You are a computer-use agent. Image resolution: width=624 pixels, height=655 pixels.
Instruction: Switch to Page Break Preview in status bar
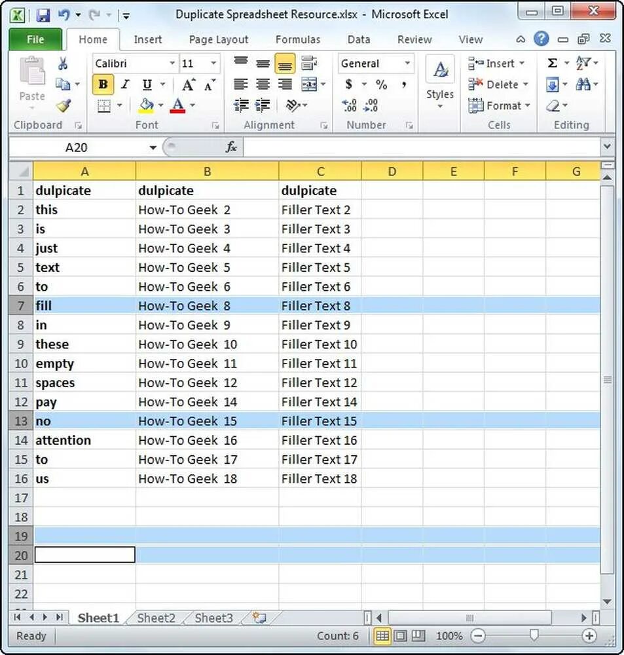pos(418,636)
